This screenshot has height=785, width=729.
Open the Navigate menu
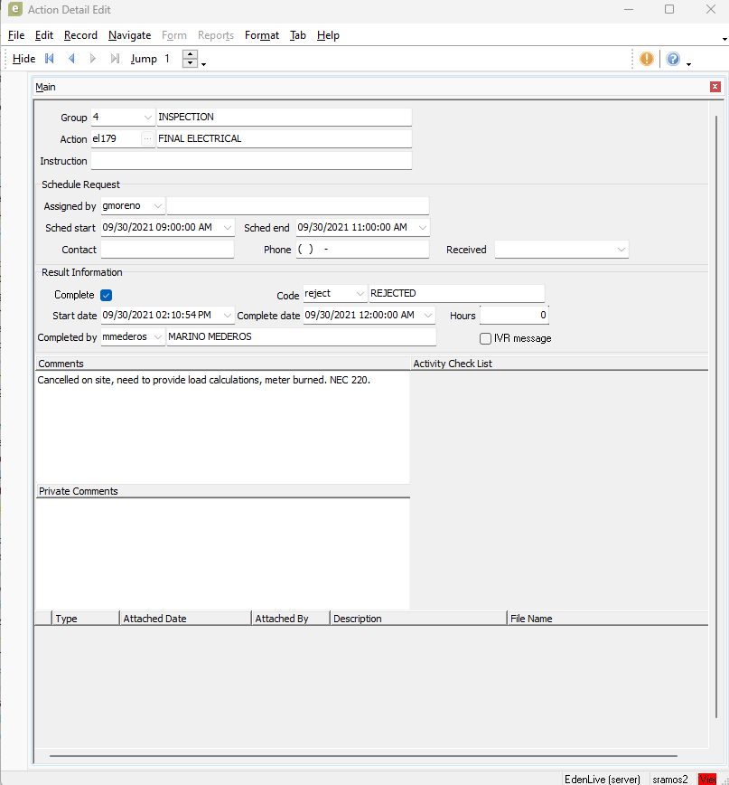point(129,35)
